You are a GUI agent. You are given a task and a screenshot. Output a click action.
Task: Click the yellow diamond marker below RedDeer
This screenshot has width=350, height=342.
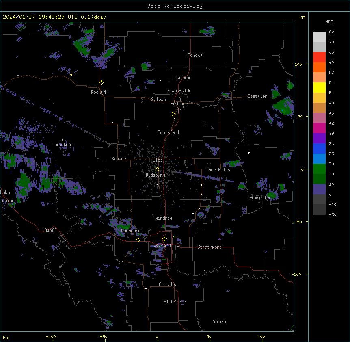point(173,114)
